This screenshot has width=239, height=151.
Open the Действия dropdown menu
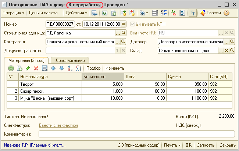click(76, 13)
